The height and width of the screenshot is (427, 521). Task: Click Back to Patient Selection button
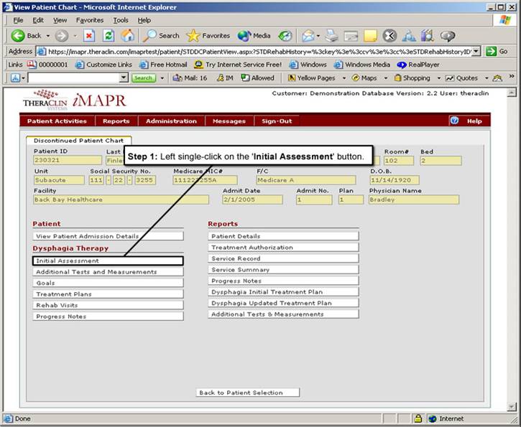248,393
